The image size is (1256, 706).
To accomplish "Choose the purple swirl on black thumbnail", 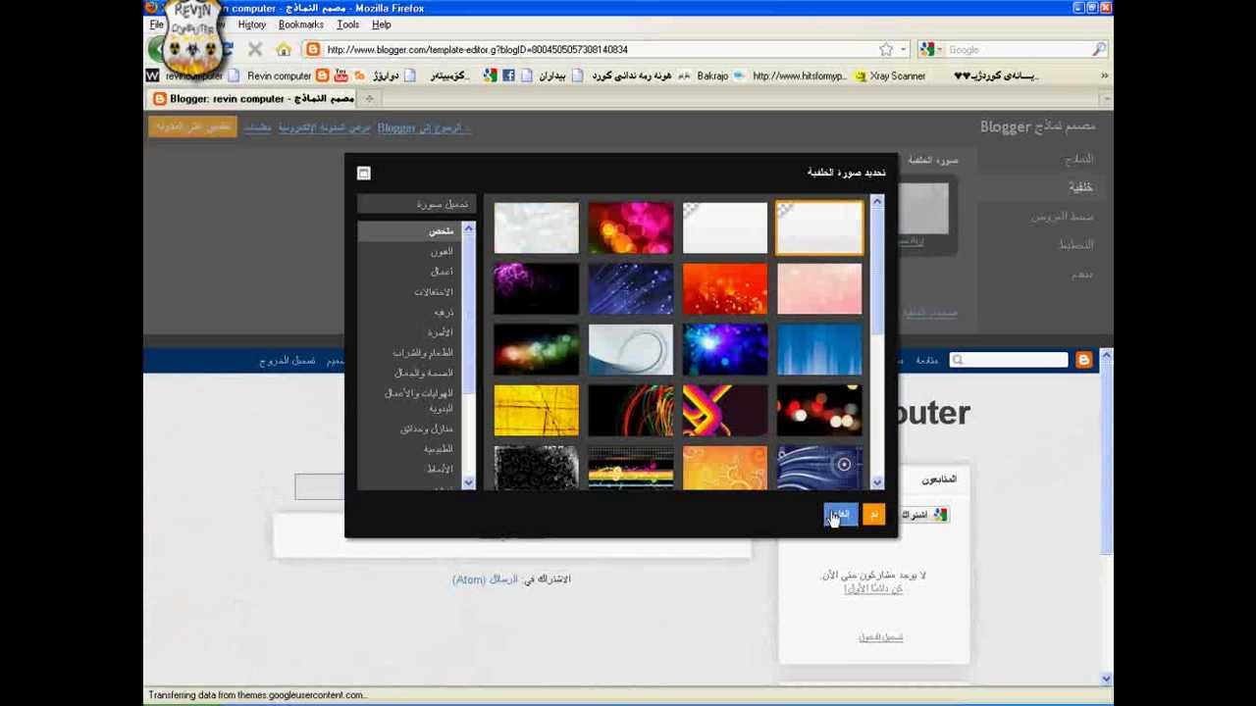I will (537, 288).
